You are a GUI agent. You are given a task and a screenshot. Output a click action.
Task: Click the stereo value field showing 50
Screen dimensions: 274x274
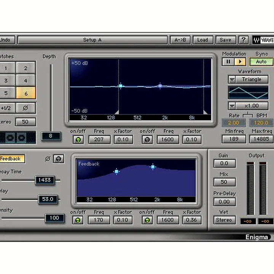25,122
